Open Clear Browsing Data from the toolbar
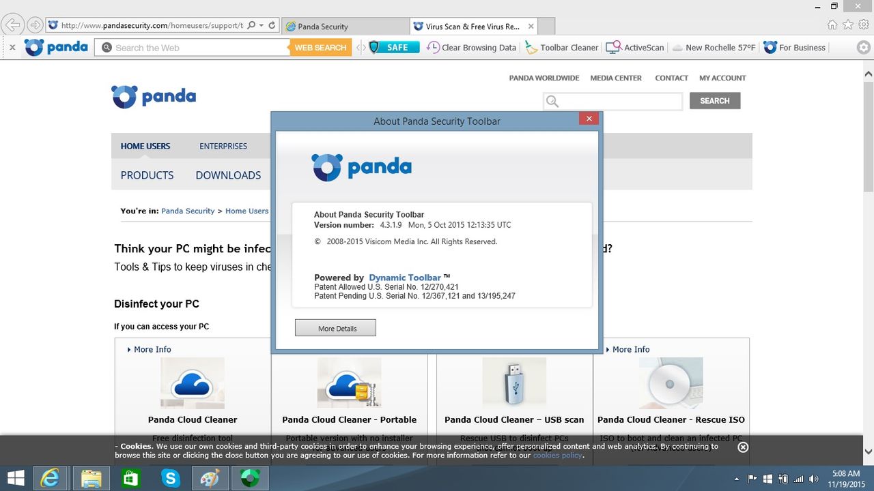The image size is (874, 491). 471,48
